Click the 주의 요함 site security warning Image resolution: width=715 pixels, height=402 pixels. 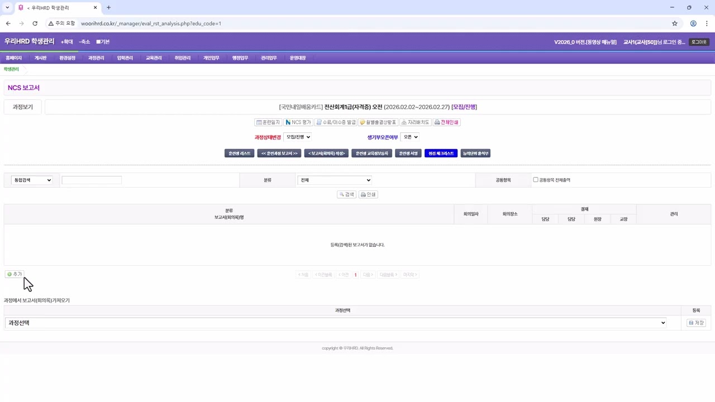pyautogui.click(x=62, y=23)
